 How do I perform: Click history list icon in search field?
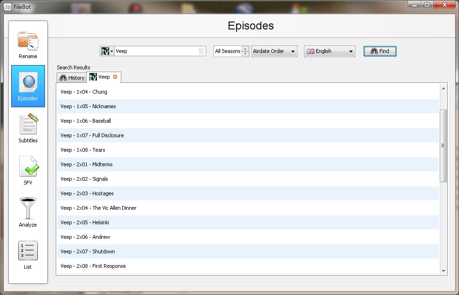coord(201,51)
